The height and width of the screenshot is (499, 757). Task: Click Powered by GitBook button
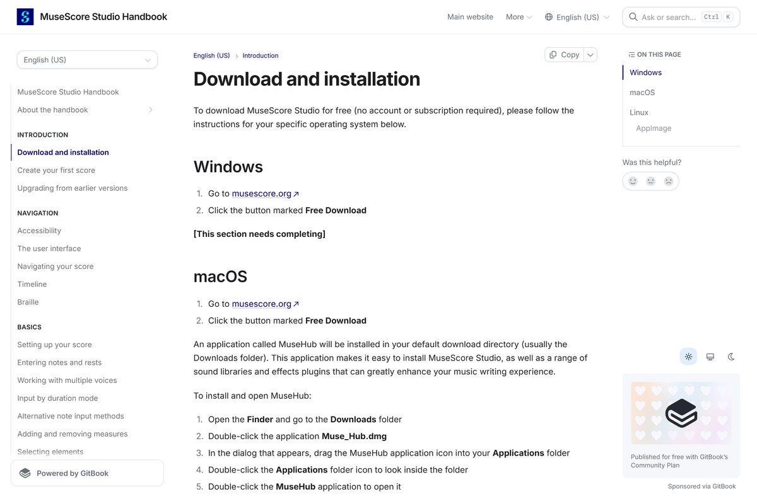tap(87, 473)
